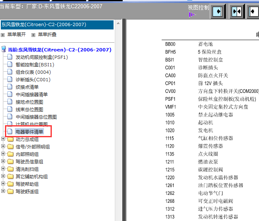This screenshot has height=221, width=259.
Task: Click page icon for 诊断插头(C001)
Action: click(10, 79)
